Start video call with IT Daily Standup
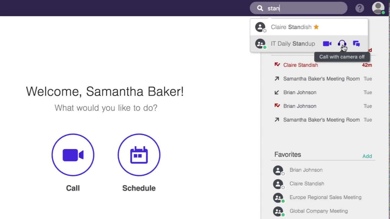This screenshot has width=390, height=219. (x=327, y=44)
